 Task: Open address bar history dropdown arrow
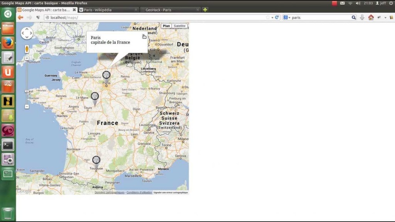click(x=272, y=18)
